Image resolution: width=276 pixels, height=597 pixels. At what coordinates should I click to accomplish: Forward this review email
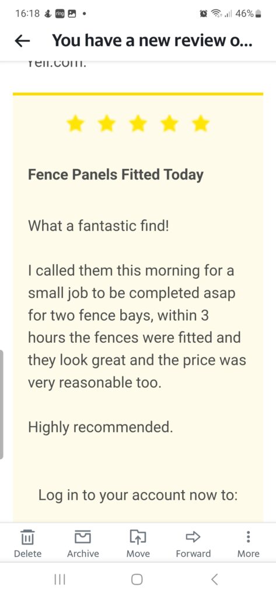(193, 544)
